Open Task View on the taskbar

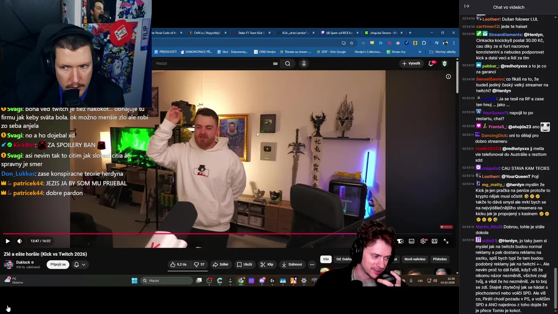[x=199, y=281]
